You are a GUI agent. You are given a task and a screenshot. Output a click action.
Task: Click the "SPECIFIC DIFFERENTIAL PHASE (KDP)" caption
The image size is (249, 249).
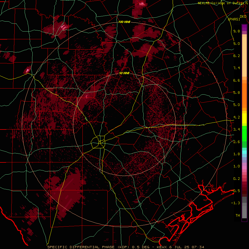(x=89, y=247)
